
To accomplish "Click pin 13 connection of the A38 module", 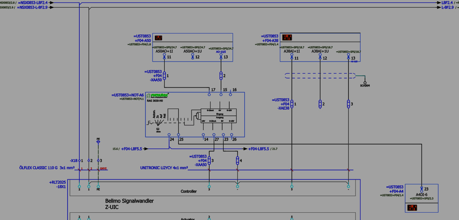I will (348, 56).
